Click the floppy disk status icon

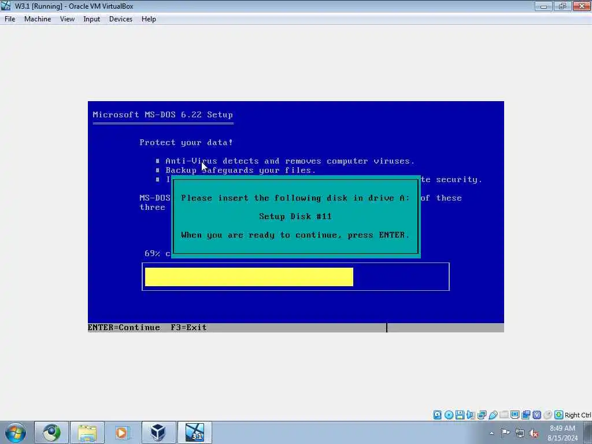(x=460, y=415)
